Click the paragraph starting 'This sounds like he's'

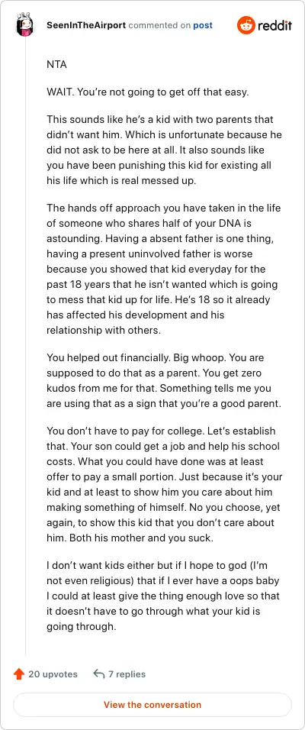(x=164, y=150)
